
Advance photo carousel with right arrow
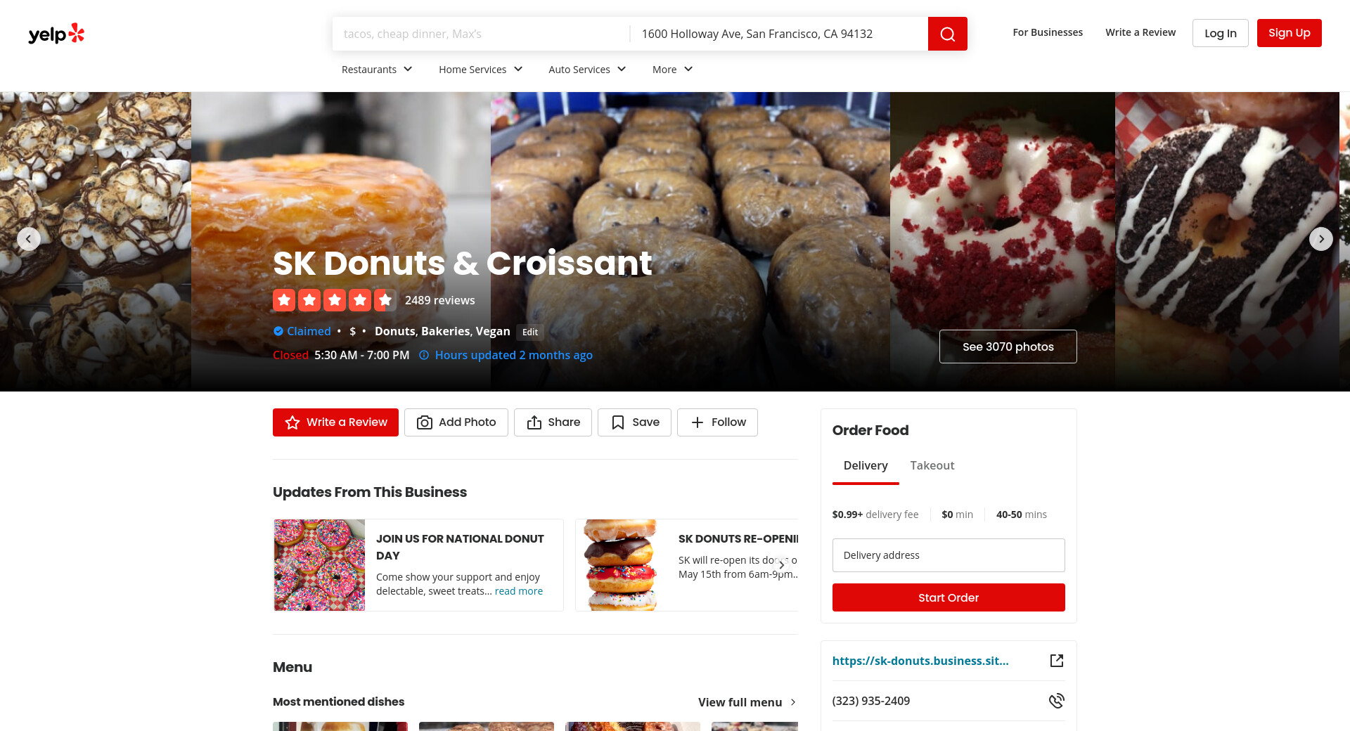point(1321,239)
